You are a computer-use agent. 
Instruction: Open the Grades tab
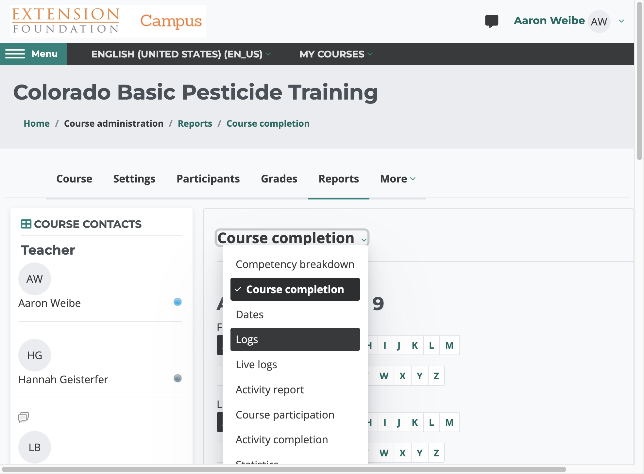point(279,179)
